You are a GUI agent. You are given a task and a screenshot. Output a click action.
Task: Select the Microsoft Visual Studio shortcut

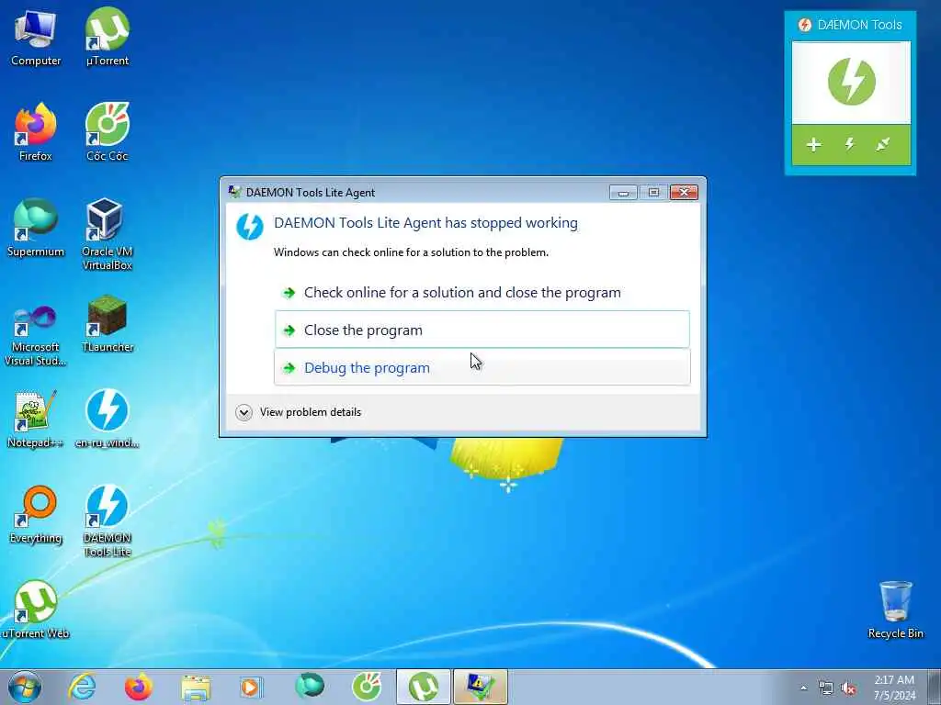coord(36,336)
